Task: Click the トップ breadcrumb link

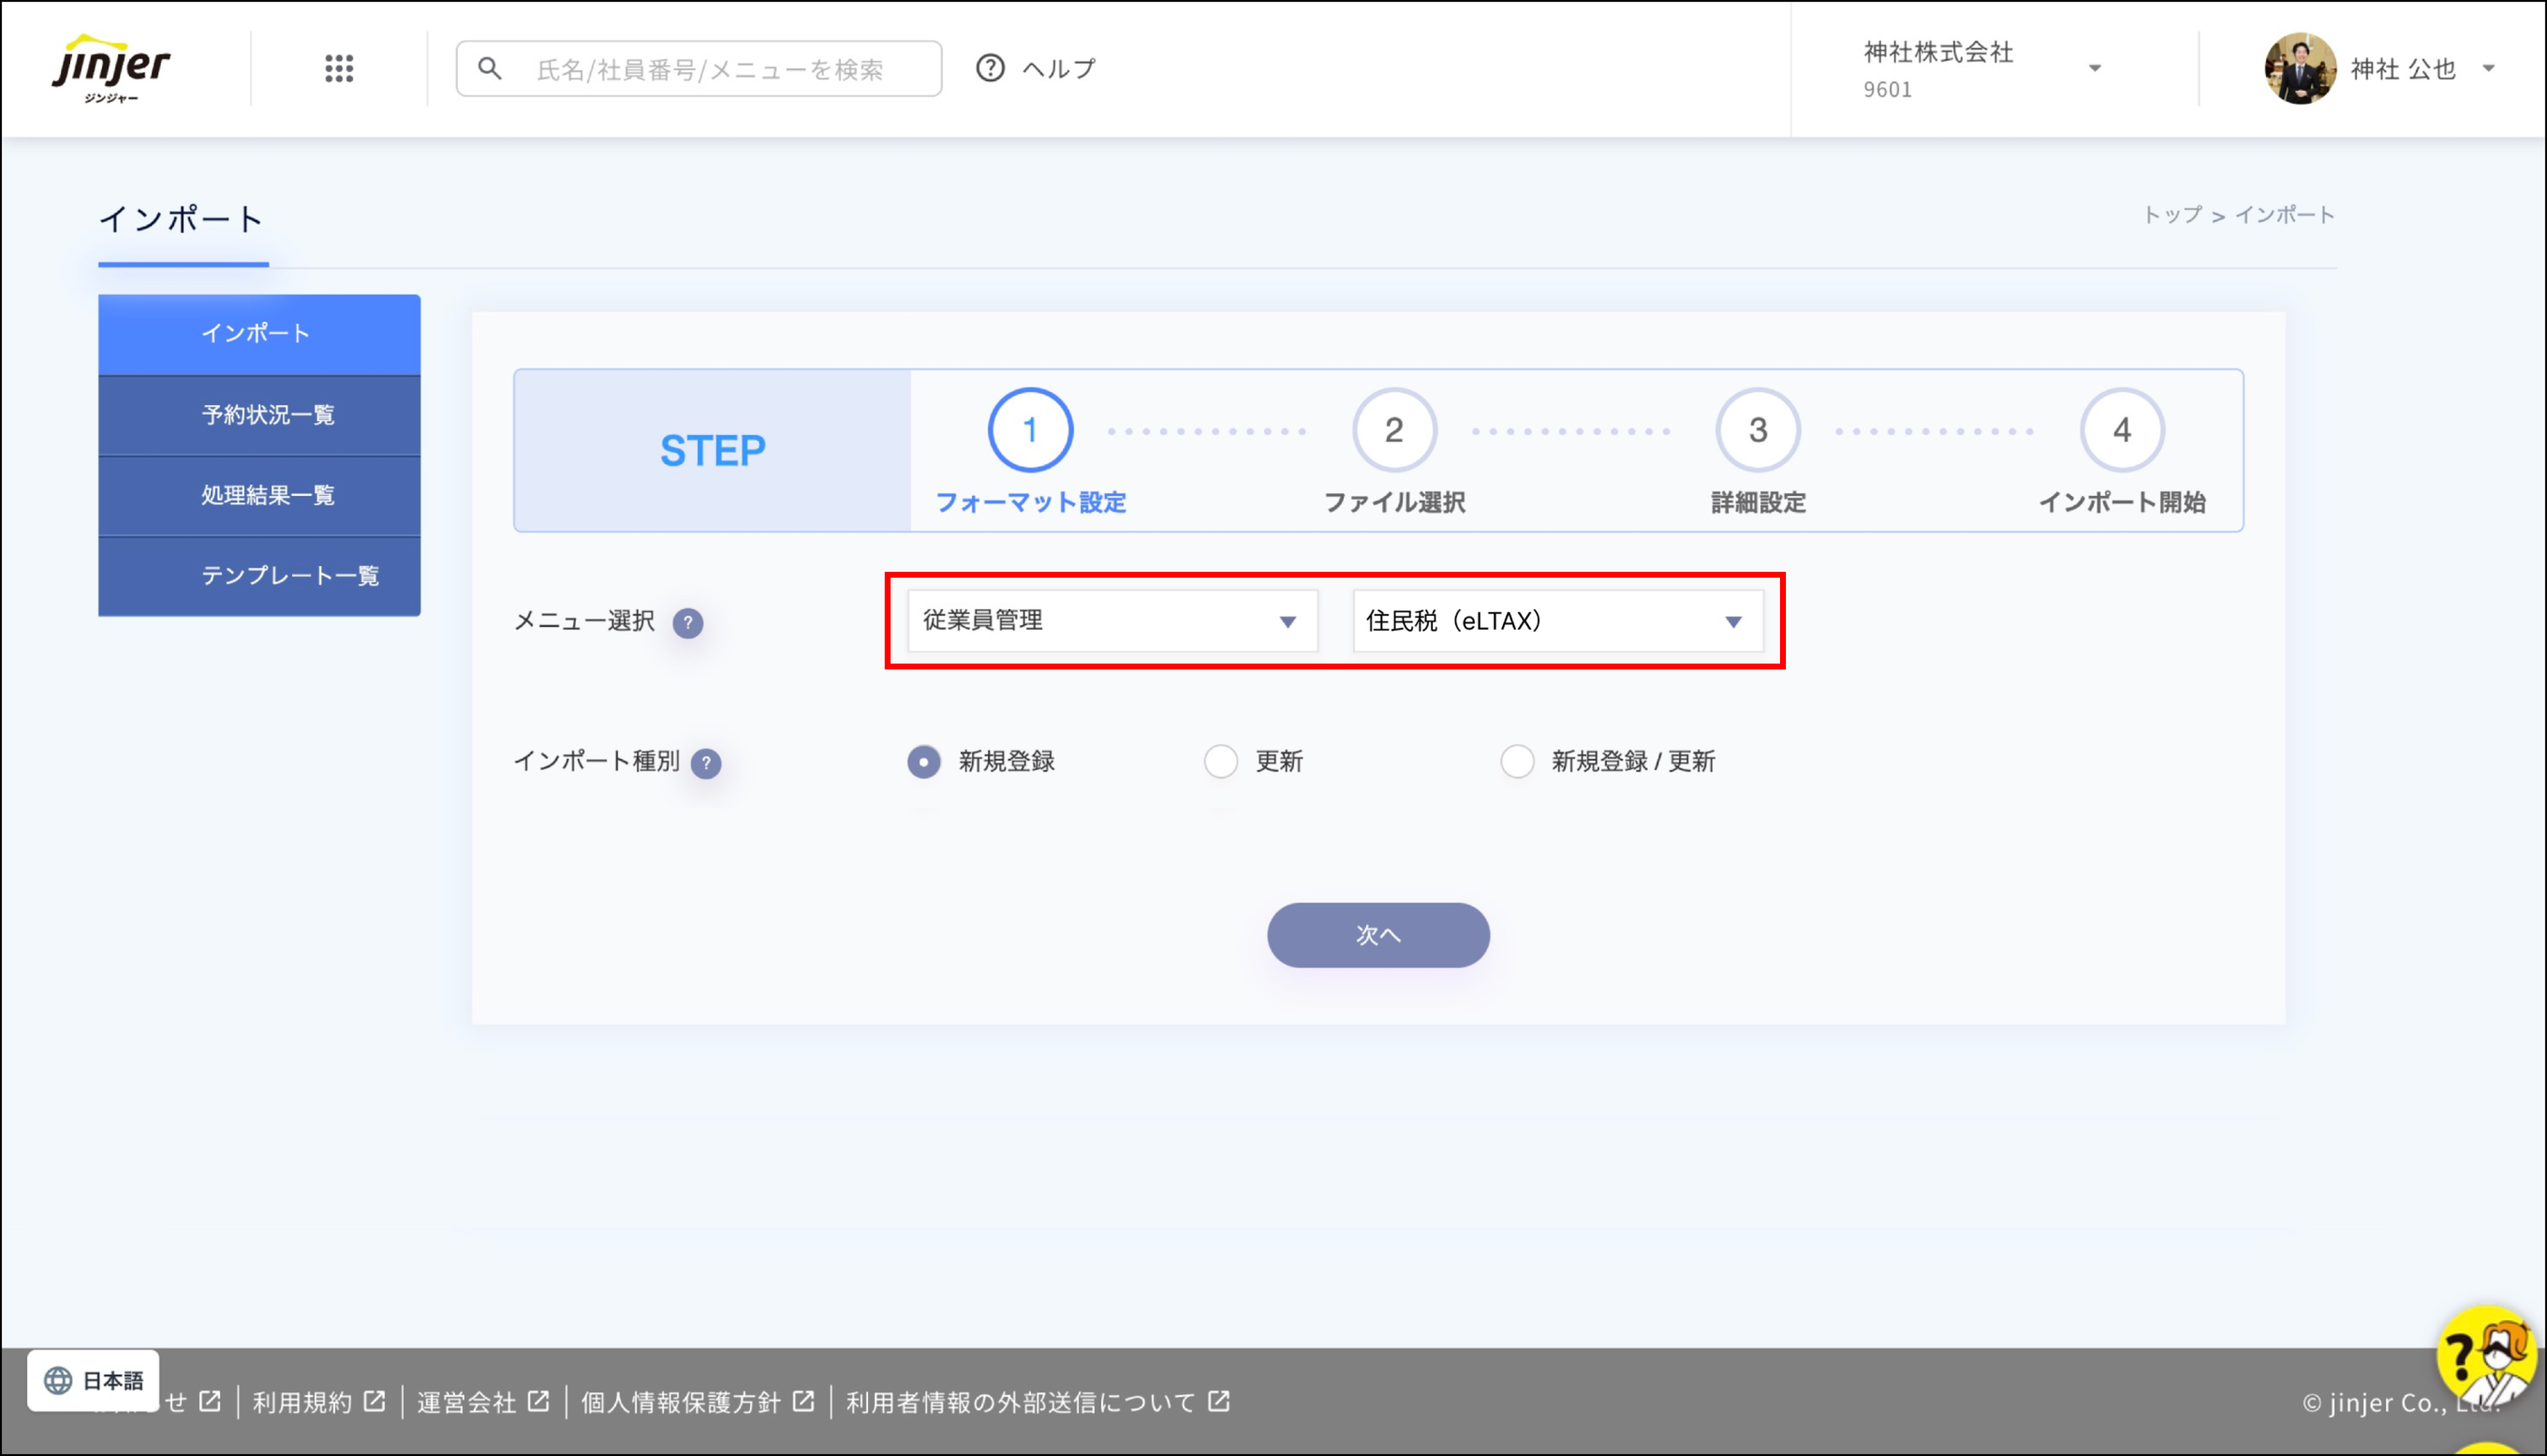Action: pyautogui.click(x=2172, y=214)
